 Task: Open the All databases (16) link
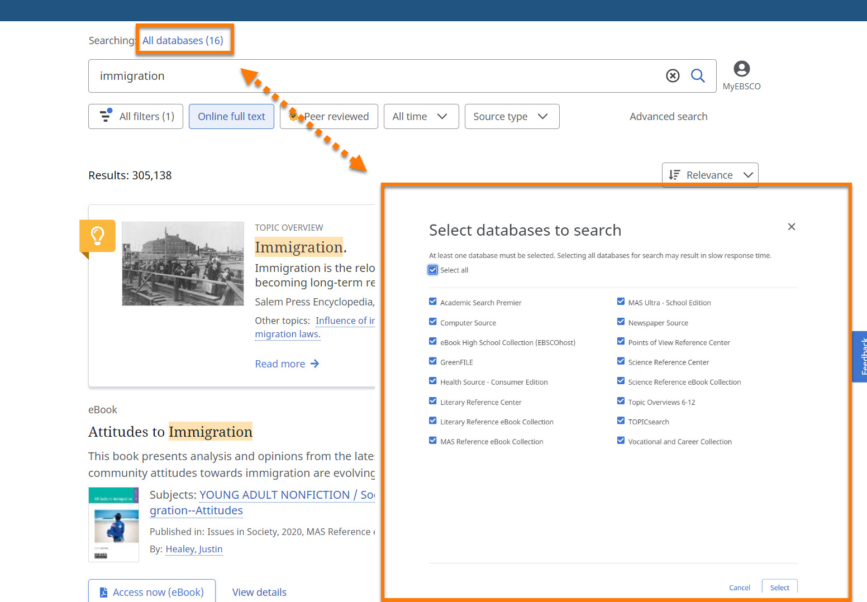183,40
